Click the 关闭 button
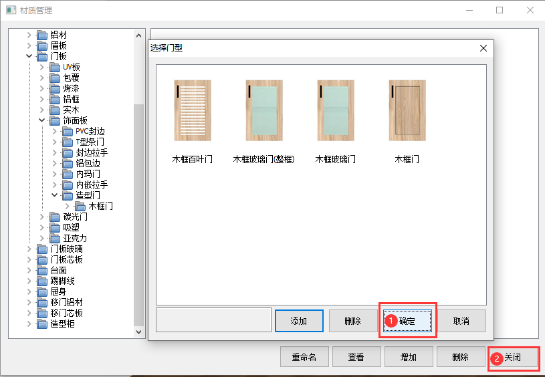 pos(514,357)
